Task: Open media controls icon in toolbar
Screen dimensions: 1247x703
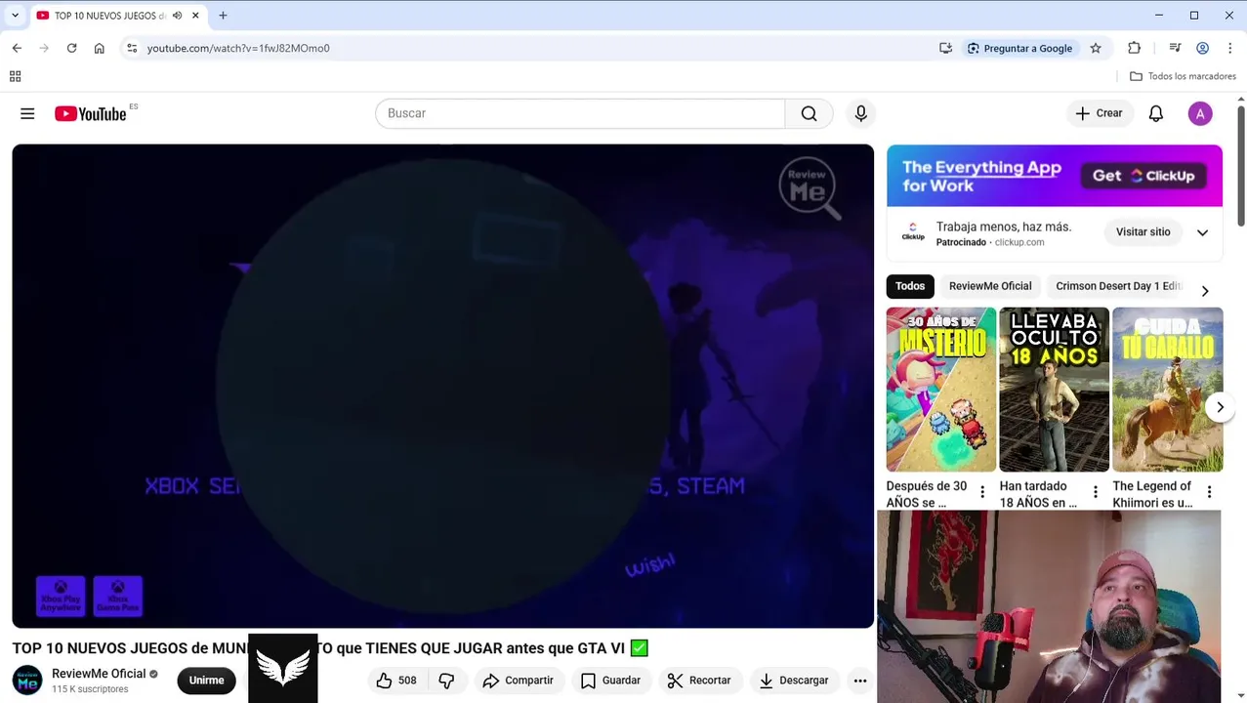Action: [x=1175, y=48]
